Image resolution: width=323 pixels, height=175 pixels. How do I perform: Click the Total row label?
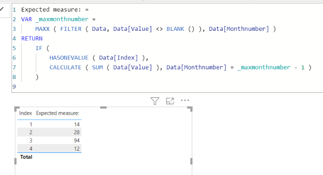click(x=26, y=157)
